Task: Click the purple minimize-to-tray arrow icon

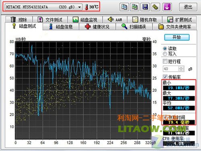Action: 167,7
